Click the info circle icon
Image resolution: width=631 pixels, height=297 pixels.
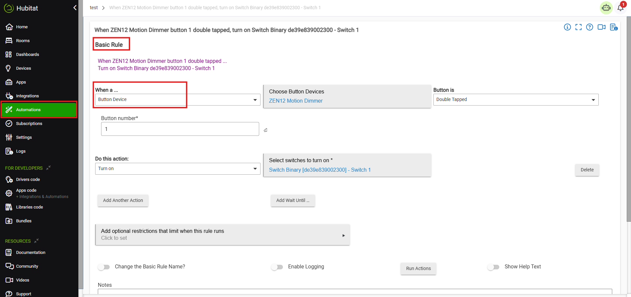567,27
